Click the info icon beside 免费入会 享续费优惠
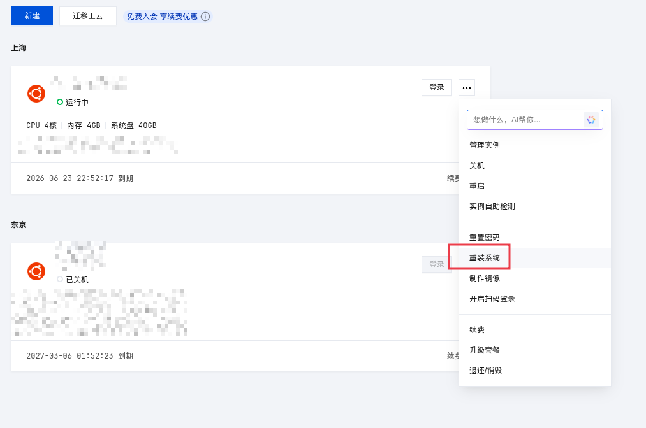646x428 pixels. [x=205, y=17]
